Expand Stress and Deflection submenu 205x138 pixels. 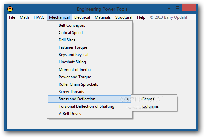(90, 99)
